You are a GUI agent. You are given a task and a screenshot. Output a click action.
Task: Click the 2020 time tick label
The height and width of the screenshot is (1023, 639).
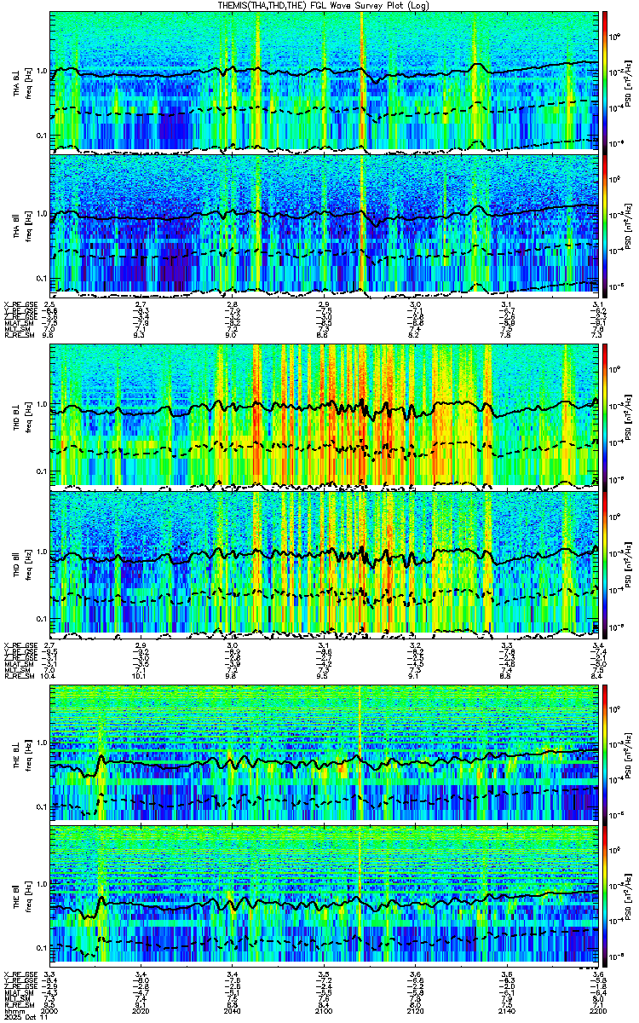click(142, 1009)
